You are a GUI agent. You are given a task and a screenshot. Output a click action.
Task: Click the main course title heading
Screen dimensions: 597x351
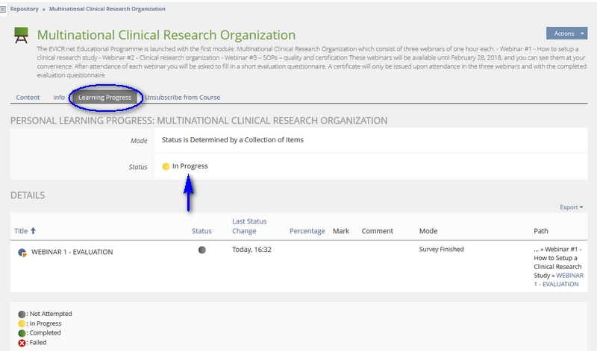click(166, 35)
